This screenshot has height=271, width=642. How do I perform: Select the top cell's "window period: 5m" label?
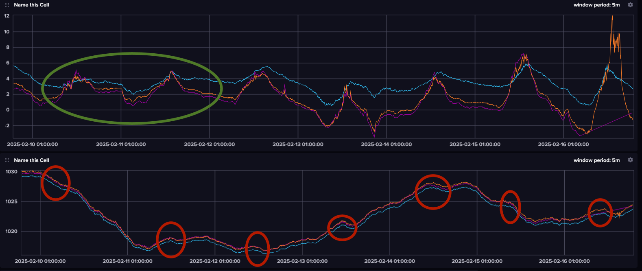click(596, 5)
